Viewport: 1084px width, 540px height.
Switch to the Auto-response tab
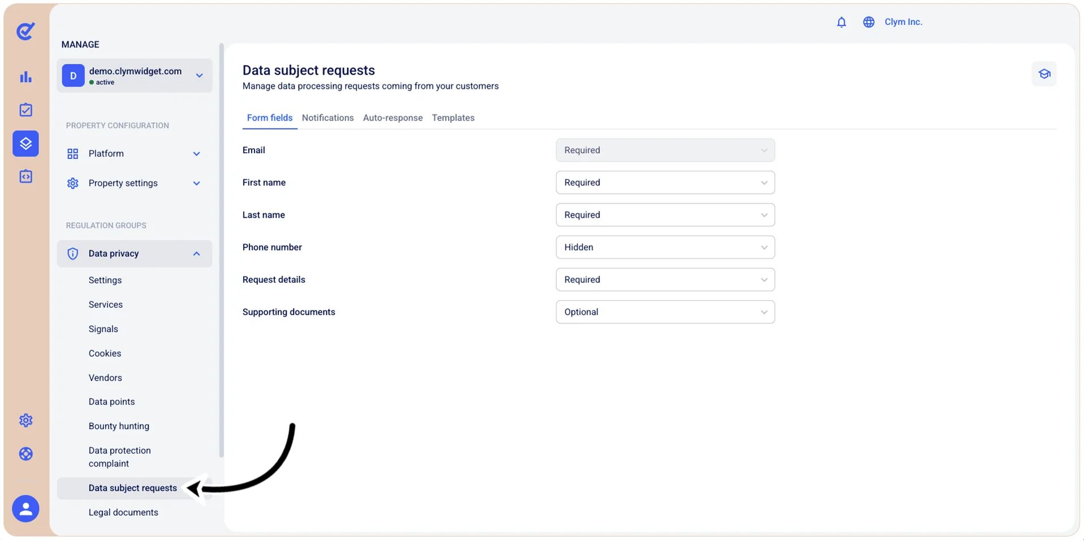[393, 118]
